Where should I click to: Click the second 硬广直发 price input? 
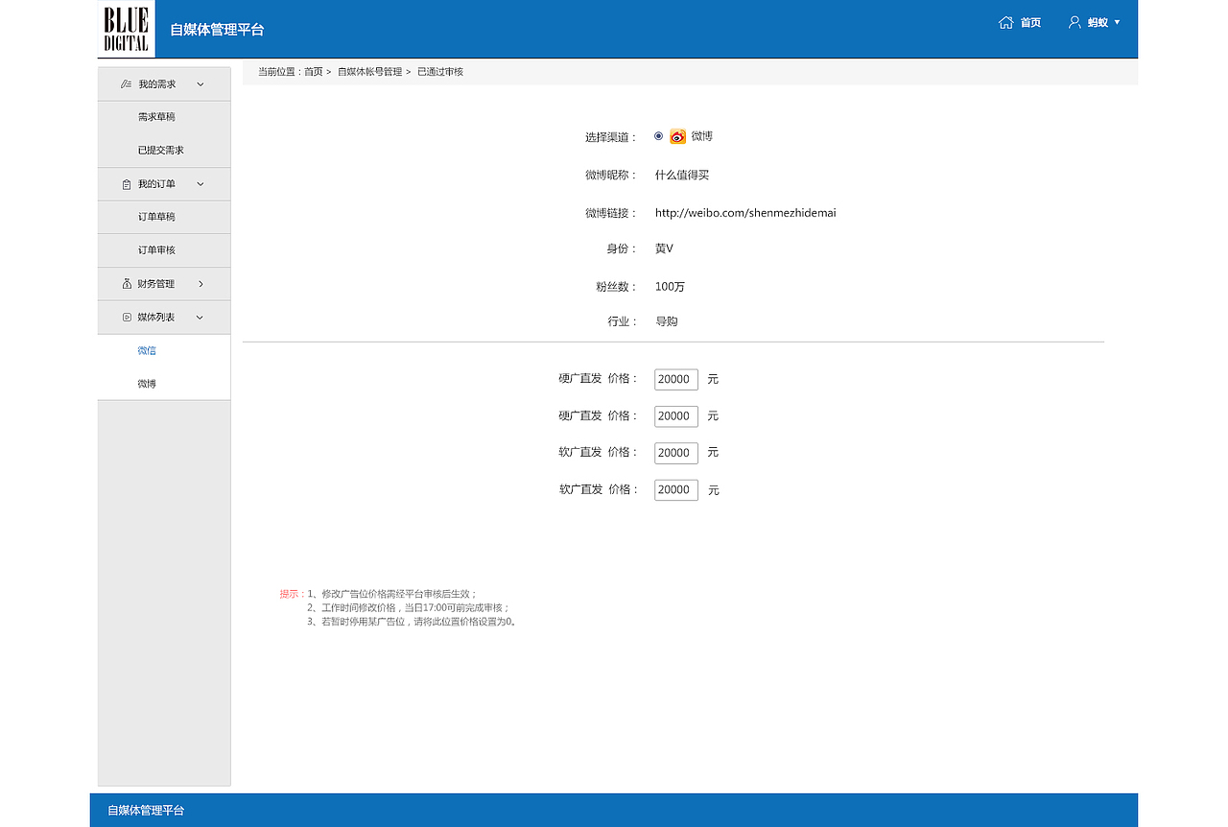coord(676,416)
